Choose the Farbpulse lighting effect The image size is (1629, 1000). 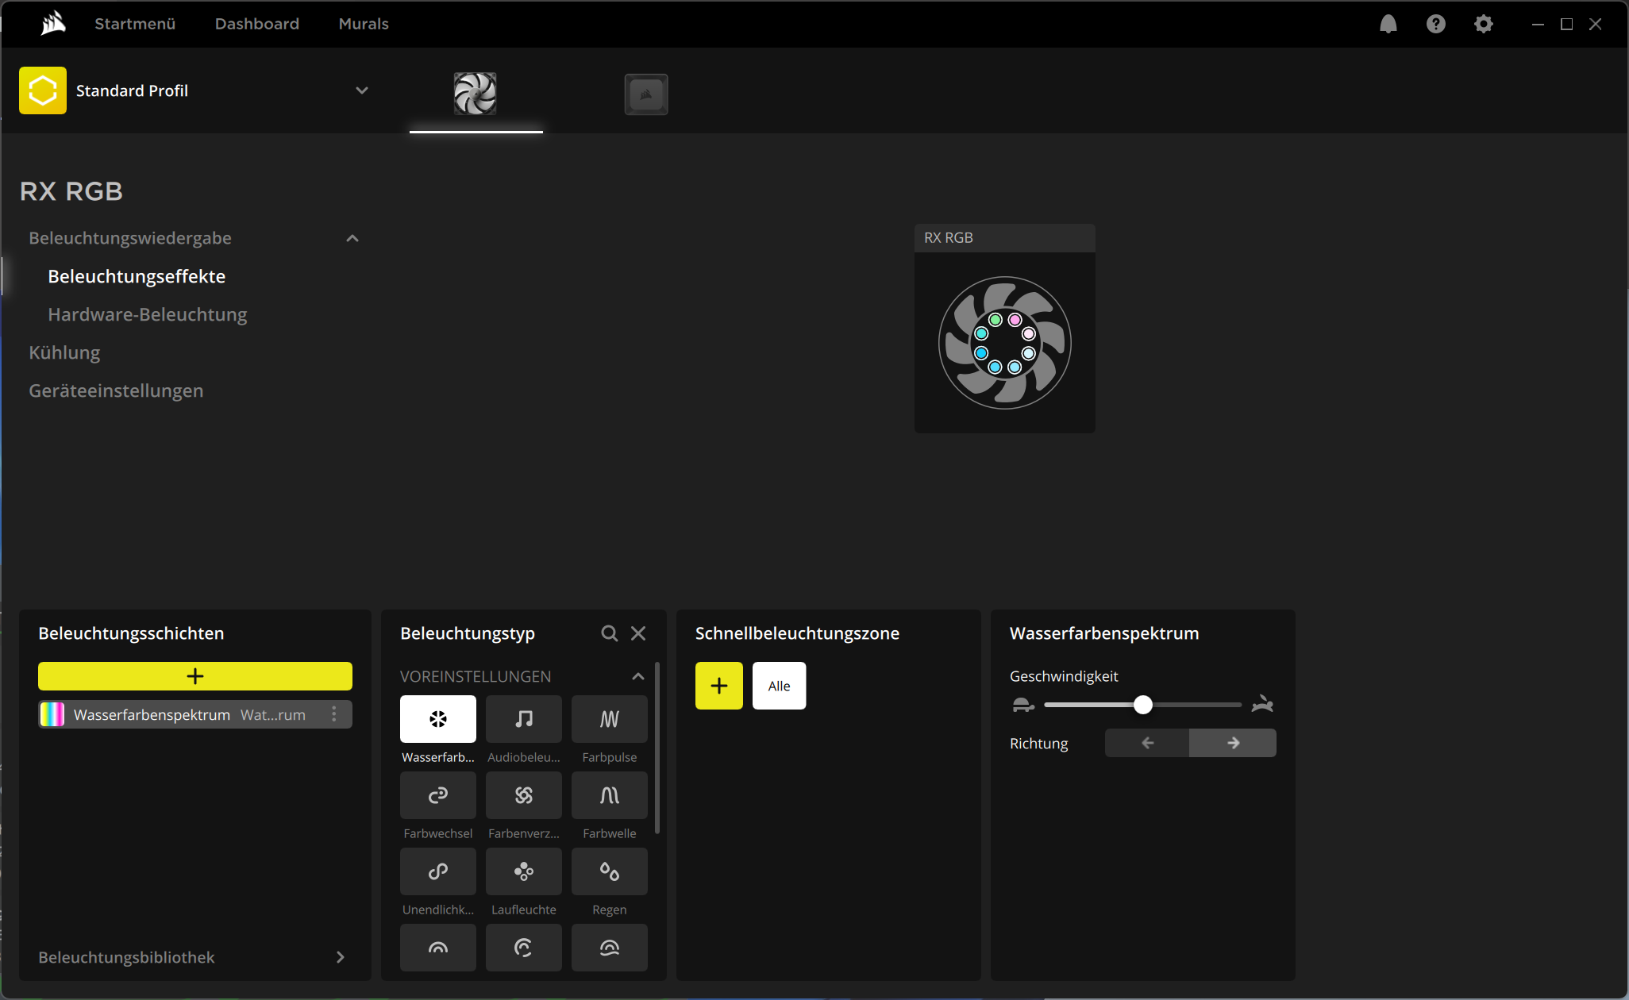(x=609, y=719)
